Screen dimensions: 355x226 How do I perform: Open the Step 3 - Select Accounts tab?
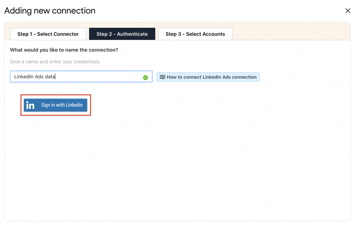[195, 34]
